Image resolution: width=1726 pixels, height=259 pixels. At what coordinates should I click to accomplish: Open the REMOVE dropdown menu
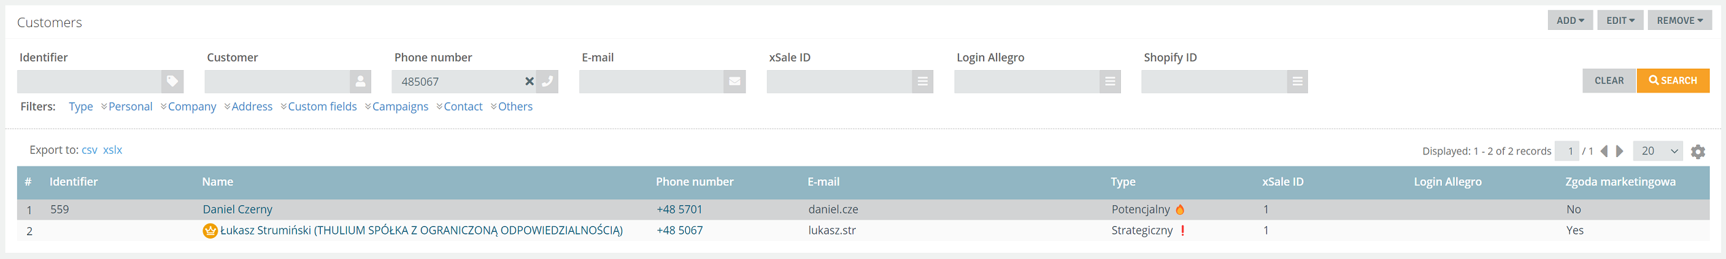pyautogui.click(x=1680, y=20)
